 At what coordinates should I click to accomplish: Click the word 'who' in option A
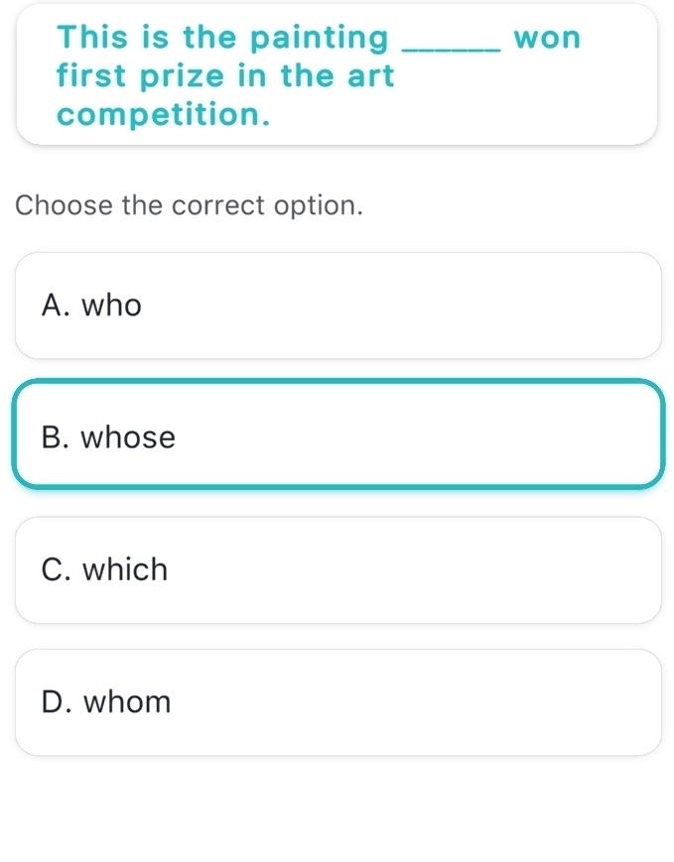[112, 306]
